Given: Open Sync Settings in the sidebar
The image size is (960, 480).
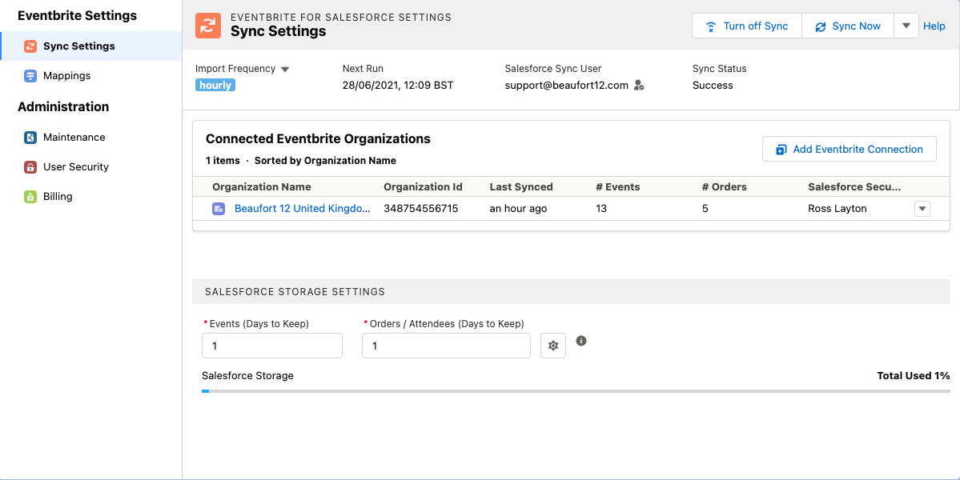Looking at the screenshot, I should point(91,46).
